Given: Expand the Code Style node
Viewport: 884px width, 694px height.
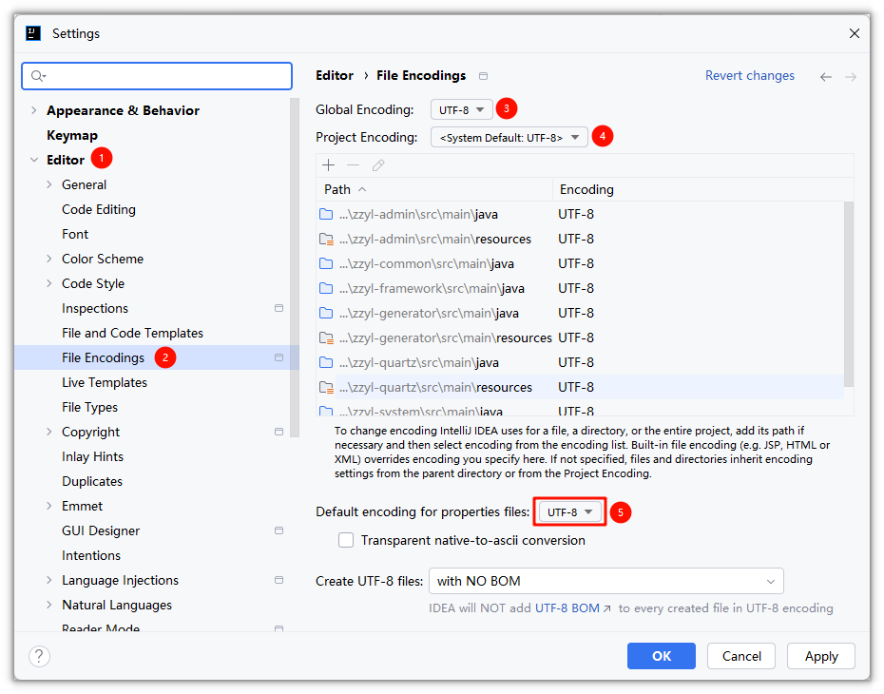Looking at the screenshot, I should 49,283.
